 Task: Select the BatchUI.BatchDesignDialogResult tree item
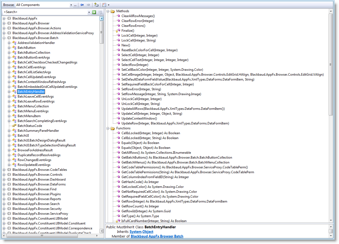pos(41,140)
